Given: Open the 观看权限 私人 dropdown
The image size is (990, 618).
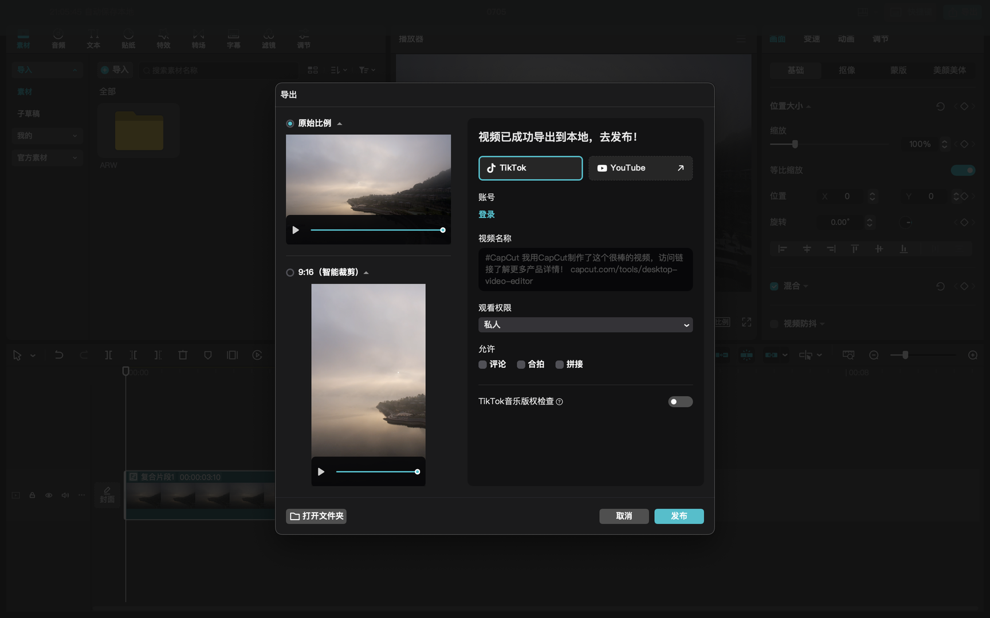Looking at the screenshot, I should pyautogui.click(x=586, y=325).
